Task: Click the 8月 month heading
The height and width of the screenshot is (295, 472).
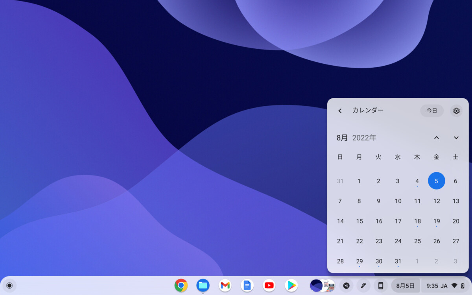Action: coord(342,138)
